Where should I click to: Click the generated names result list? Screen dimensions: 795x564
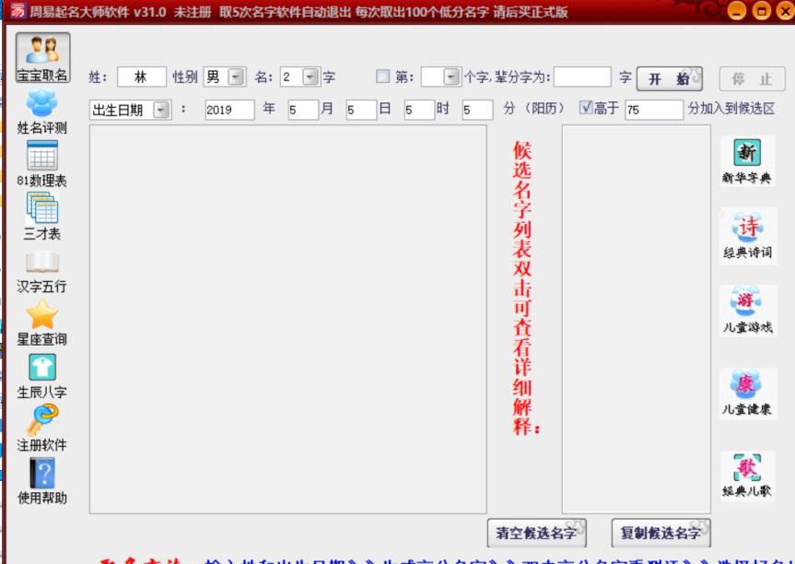coord(288,320)
